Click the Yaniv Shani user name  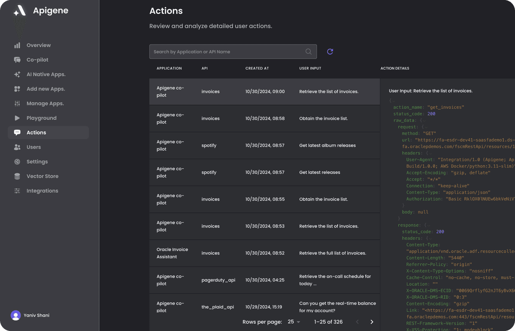[x=36, y=316]
